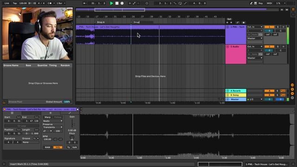This screenshot has width=297, height=167.
Task: Click Set button next to Start
Action: click(x=19, y=117)
